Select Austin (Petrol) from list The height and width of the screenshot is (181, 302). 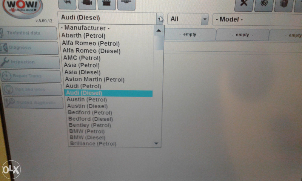point(87,100)
